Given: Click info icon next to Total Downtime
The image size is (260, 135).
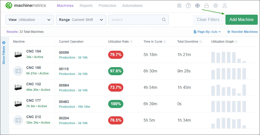Looking at the screenshot, I should pyautogui.click(x=201, y=42).
